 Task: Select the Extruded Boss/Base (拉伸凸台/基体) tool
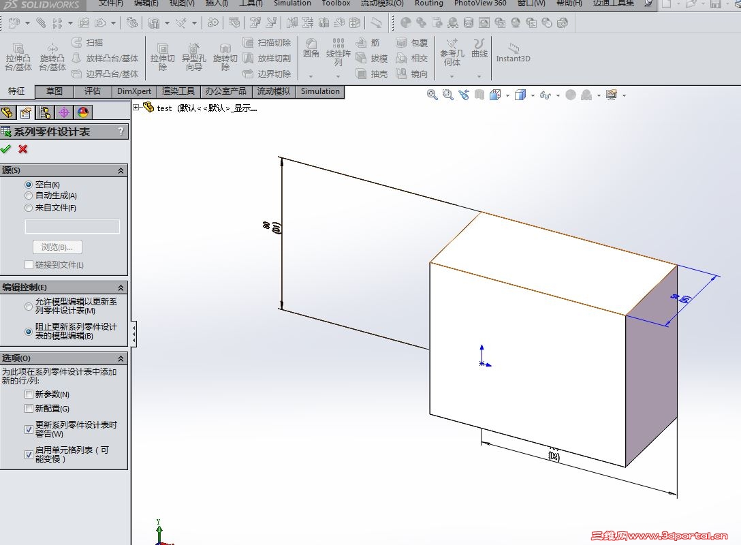point(18,57)
